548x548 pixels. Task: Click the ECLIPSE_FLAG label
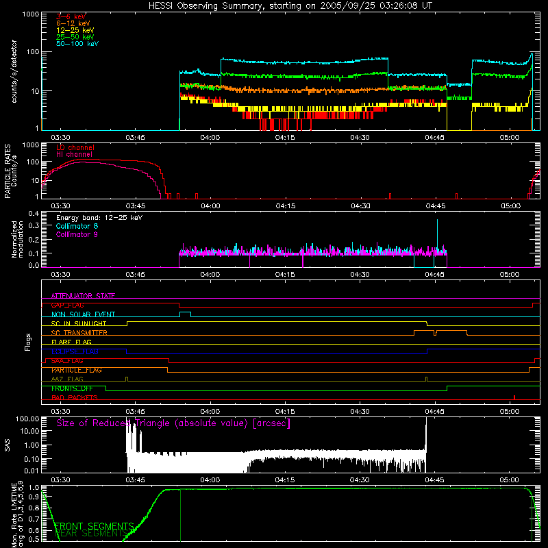pyautogui.click(x=75, y=351)
